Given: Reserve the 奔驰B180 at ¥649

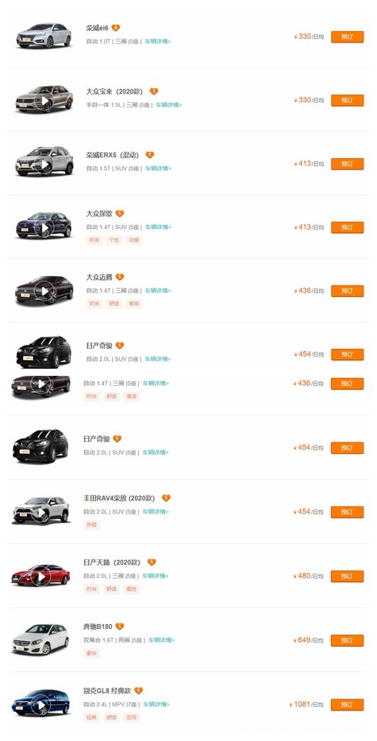Looking at the screenshot, I should [347, 640].
